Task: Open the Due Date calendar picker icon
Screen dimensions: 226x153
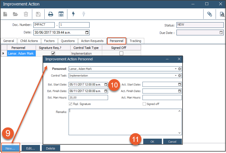Action: pos(221,32)
